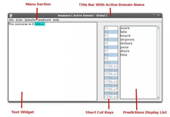Select the 'degrees' prediction
The width and height of the screenshot is (170, 117).
click(127, 39)
